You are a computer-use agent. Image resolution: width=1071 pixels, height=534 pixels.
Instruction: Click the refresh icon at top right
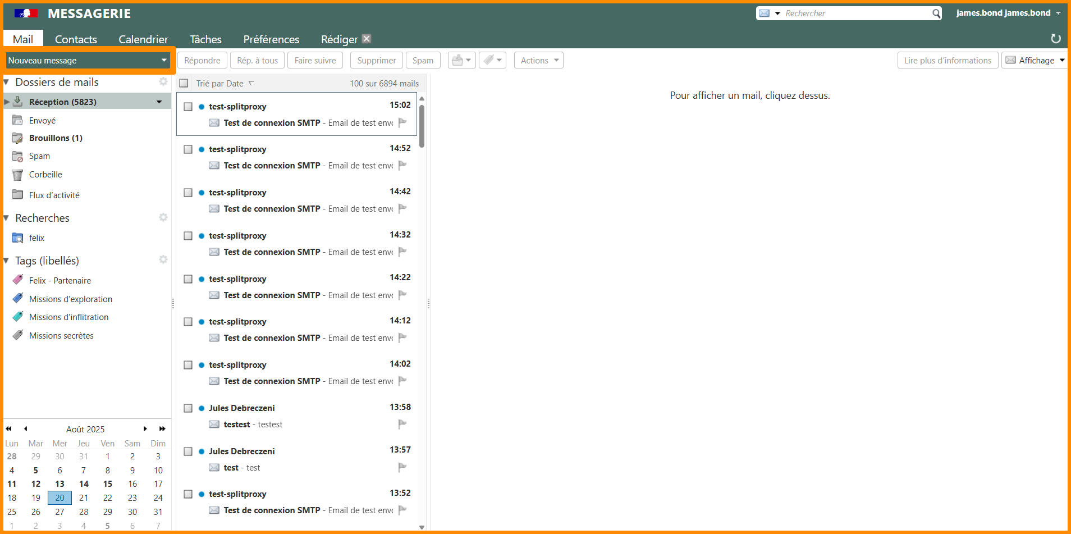[1055, 38]
